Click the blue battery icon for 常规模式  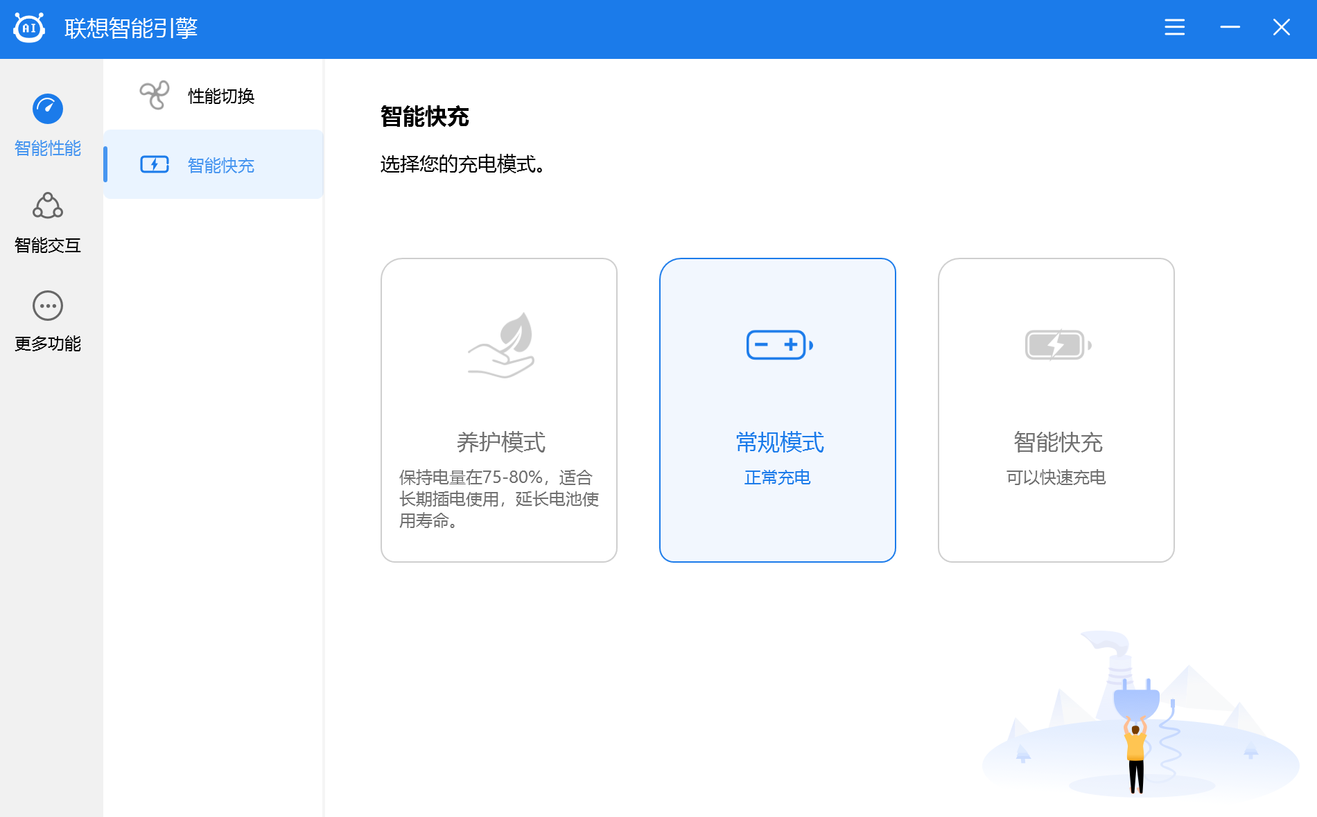pyautogui.click(x=779, y=344)
